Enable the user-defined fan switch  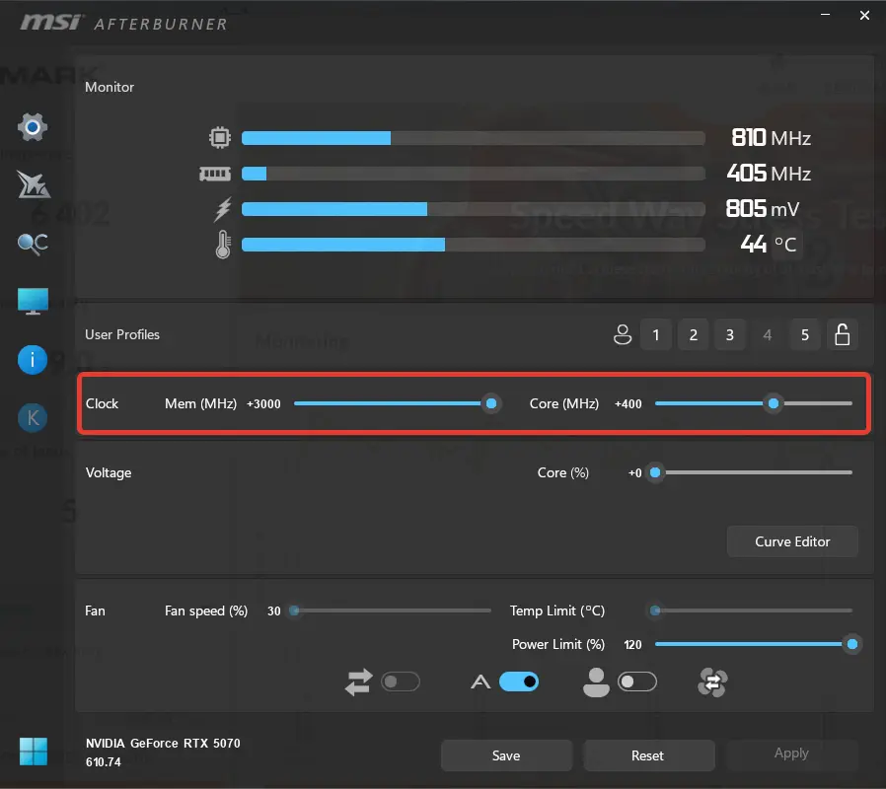[x=637, y=681]
